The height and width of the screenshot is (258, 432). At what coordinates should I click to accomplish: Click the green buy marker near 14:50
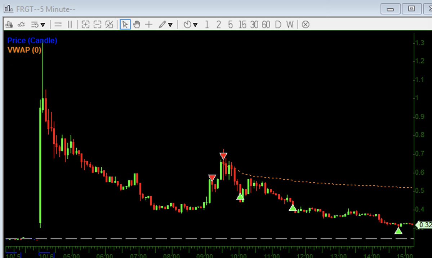pos(398,231)
